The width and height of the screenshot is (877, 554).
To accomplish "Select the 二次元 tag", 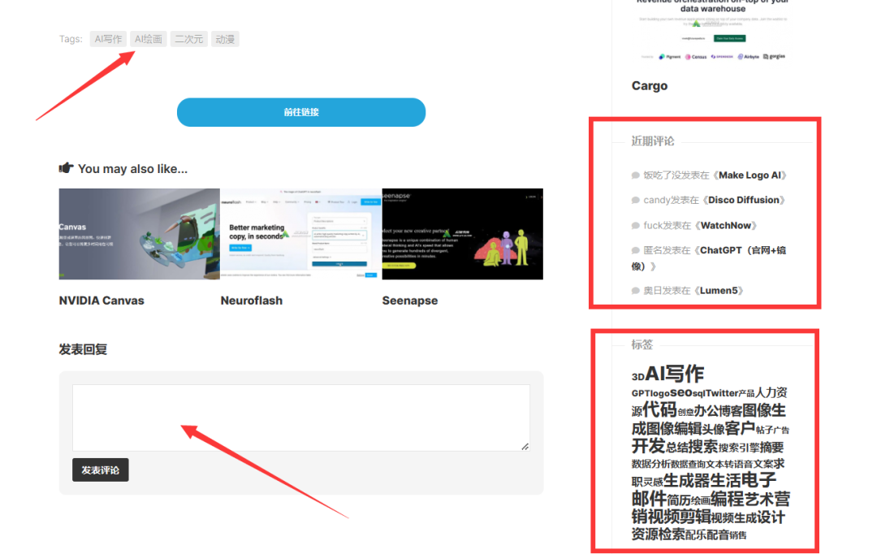I will click(x=188, y=39).
